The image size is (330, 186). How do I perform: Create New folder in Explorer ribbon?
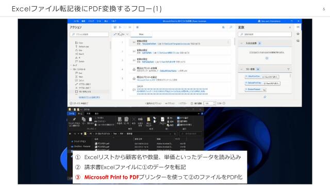(148, 122)
